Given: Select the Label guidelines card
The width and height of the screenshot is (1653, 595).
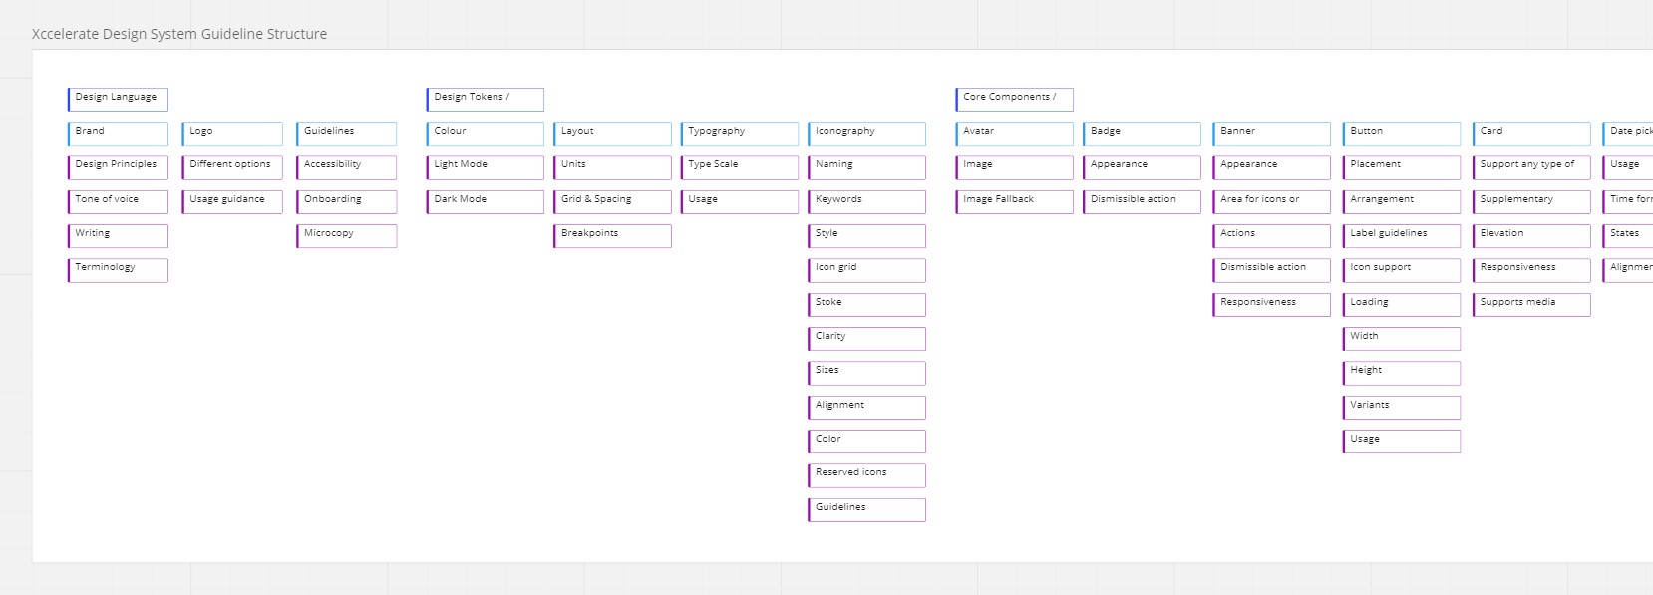Looking at the screenshot, I should [x=1401, y=236].
